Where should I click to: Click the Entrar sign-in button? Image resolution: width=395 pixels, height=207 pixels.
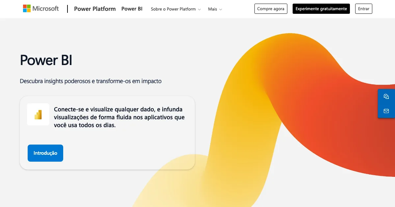pos(363,9)
